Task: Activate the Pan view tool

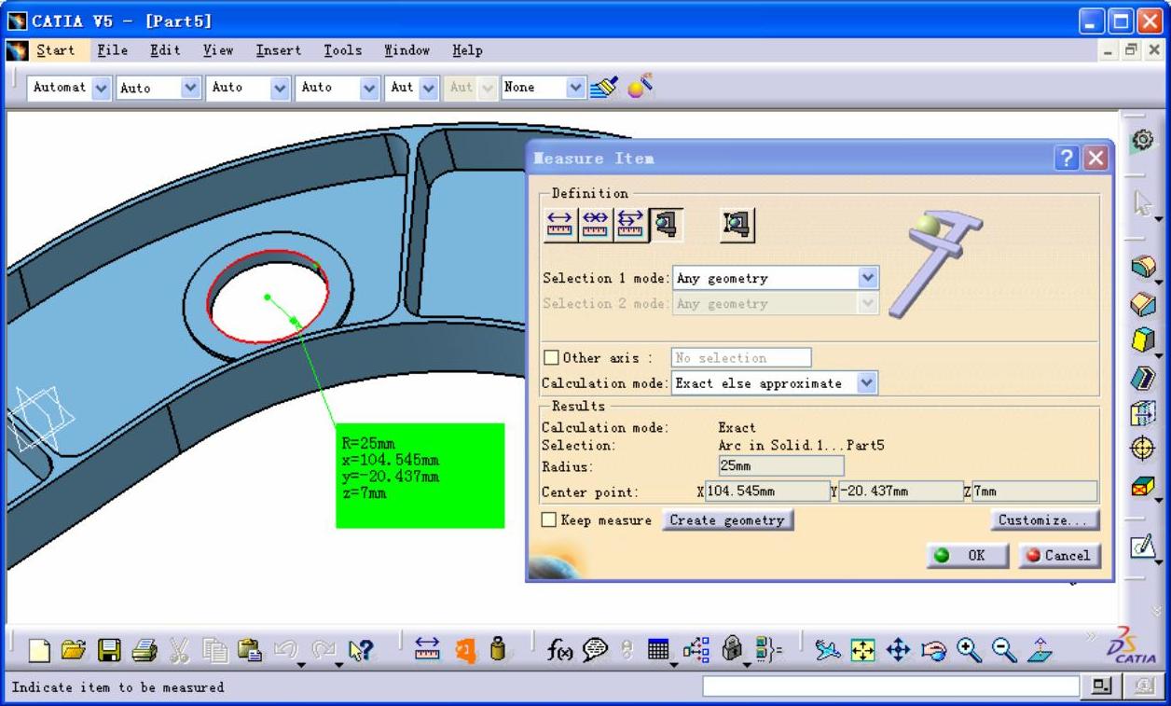Action: (x=898, y=650)
